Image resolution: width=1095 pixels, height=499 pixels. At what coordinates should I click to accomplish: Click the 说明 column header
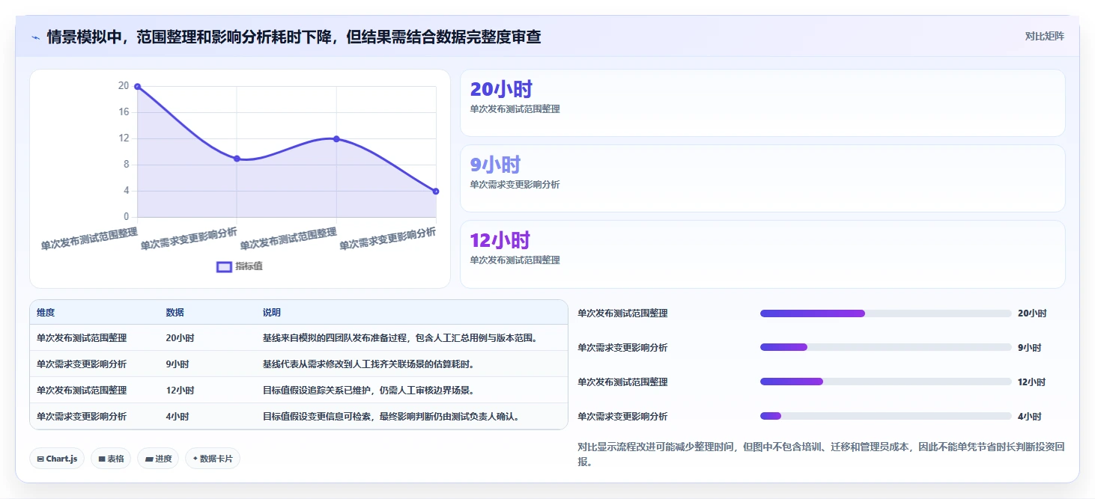(272, 313)
